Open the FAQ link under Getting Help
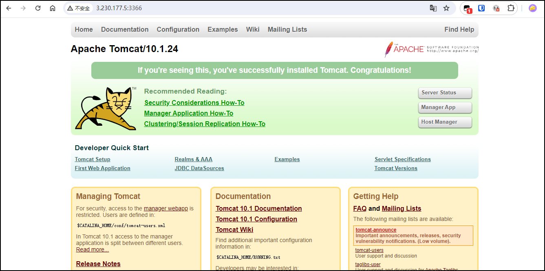Image resolution: width=545 pixels, height=271 pixels. coord(360,208)
